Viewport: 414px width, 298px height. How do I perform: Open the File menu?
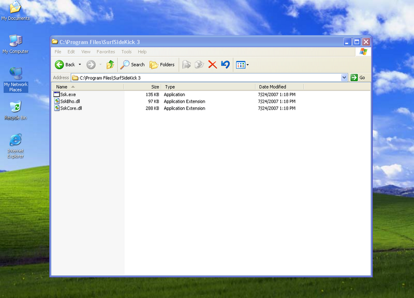click(x=58, y=52)
